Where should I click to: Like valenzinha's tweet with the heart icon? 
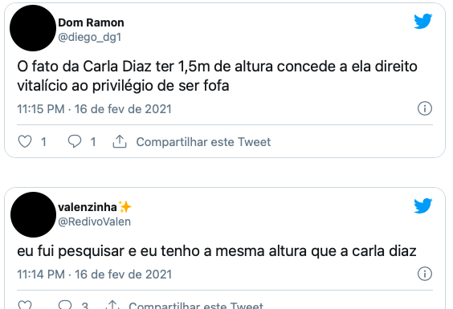[25, 305]
